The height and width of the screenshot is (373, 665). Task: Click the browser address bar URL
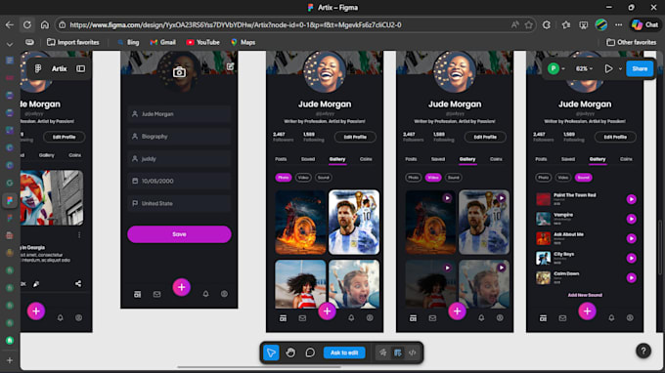click(236, 25)
